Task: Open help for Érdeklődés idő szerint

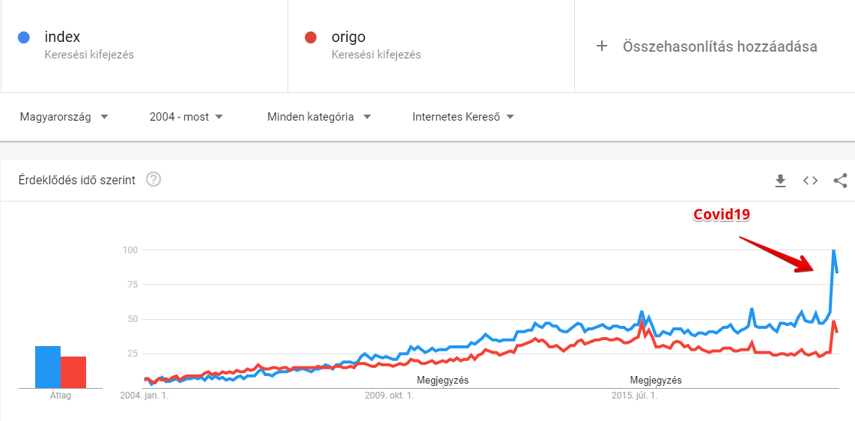Action: [153, 179]
